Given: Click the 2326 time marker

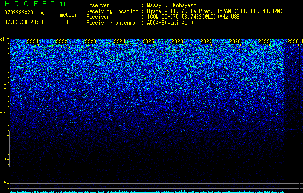Looking at the screenshot, I should [x=177, y=41].
